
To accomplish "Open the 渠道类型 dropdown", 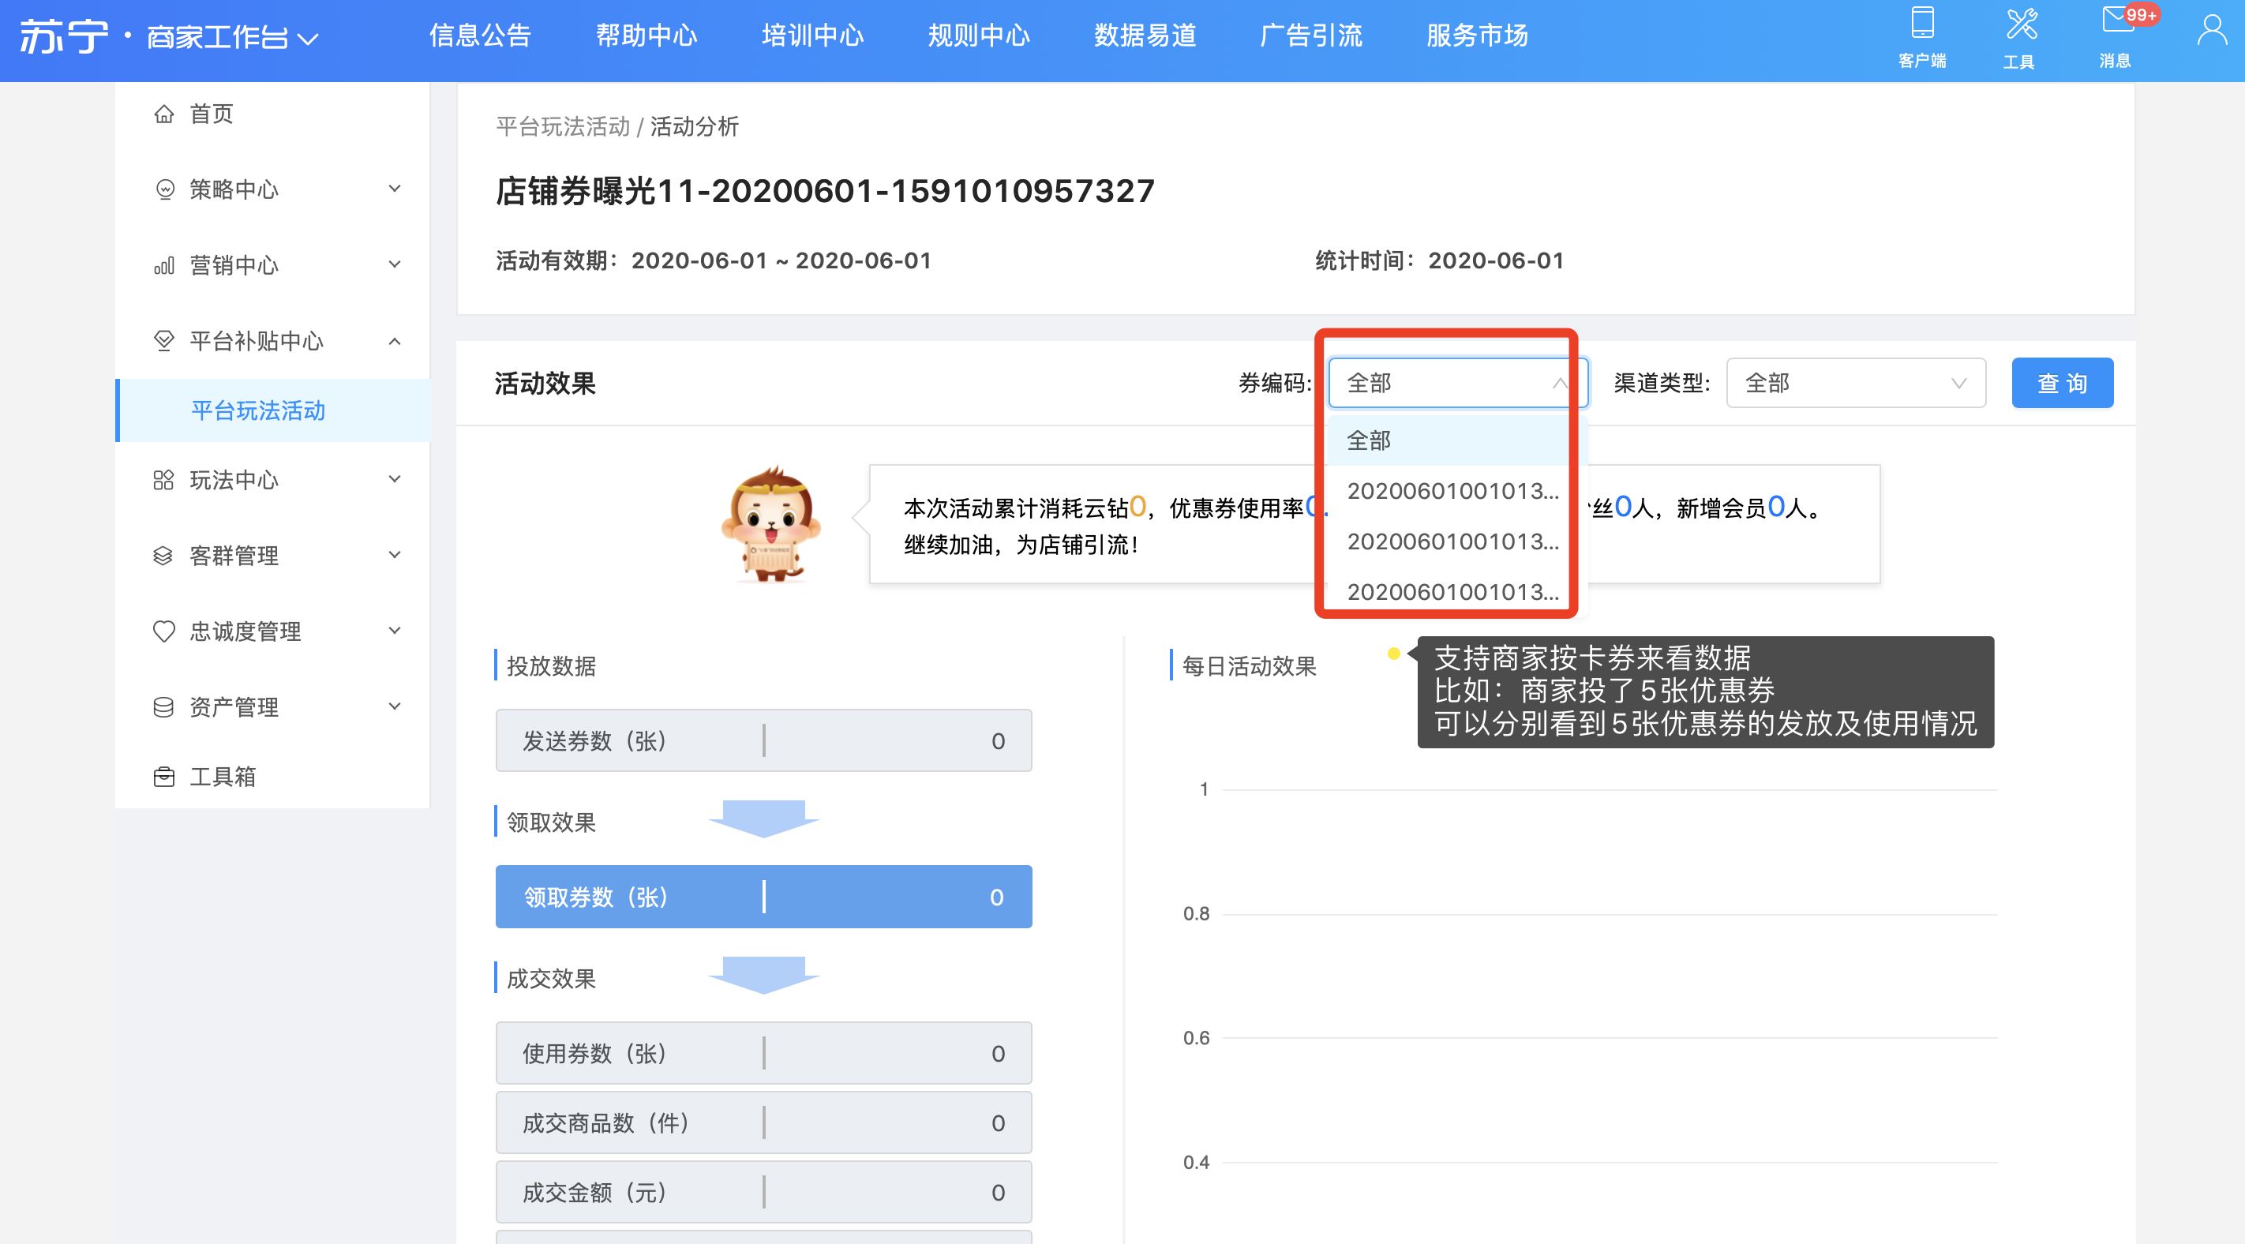I will pos(1854,383).
